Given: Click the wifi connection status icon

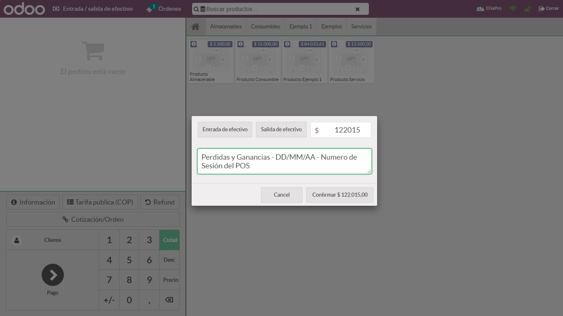Looking at the screenshot, I should click(513, 9).
